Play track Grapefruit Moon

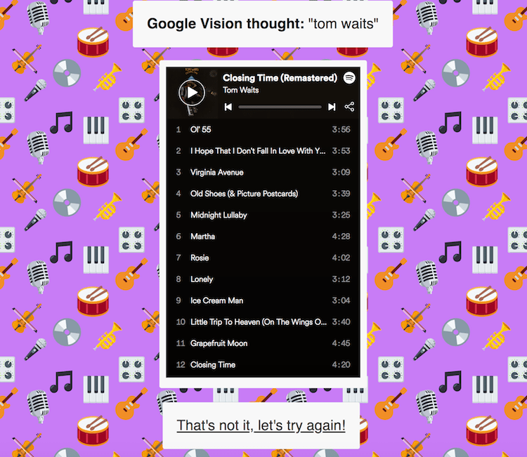(x=263, y=343)
